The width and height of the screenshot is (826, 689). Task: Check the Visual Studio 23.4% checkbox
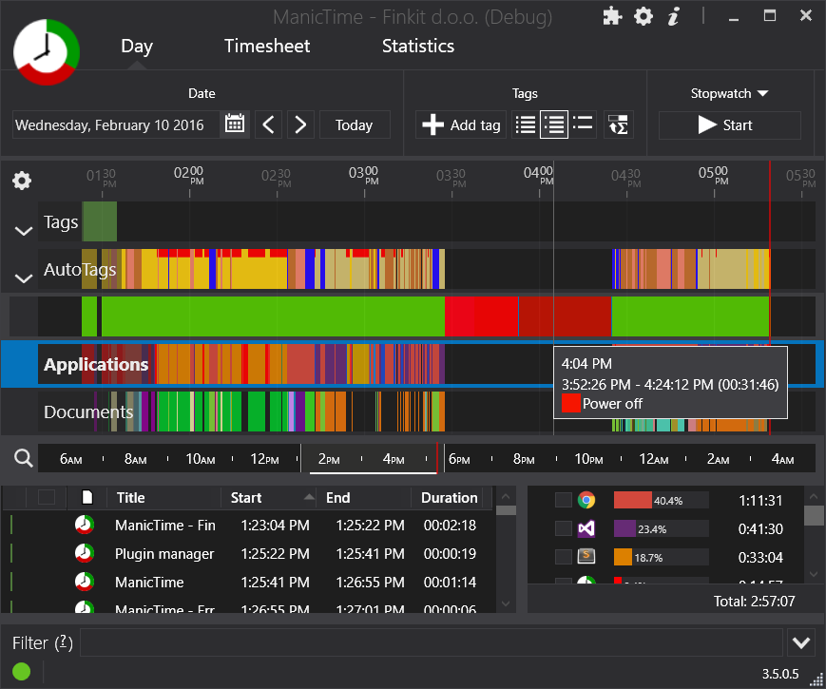(x=563, y=528)
